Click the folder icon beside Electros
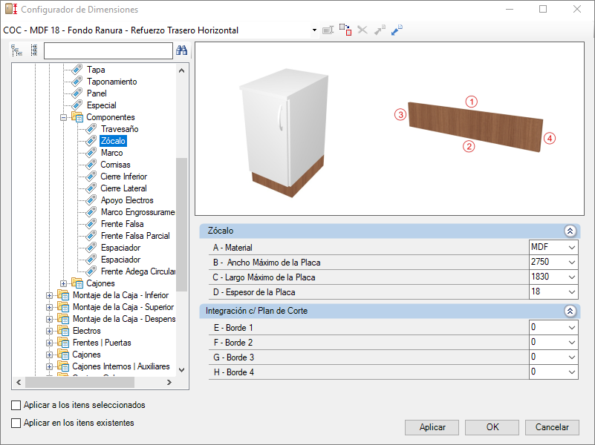 point(63,331)
